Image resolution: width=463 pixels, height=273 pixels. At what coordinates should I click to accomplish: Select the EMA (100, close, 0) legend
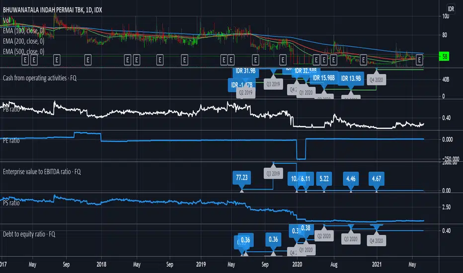point(23,31)
